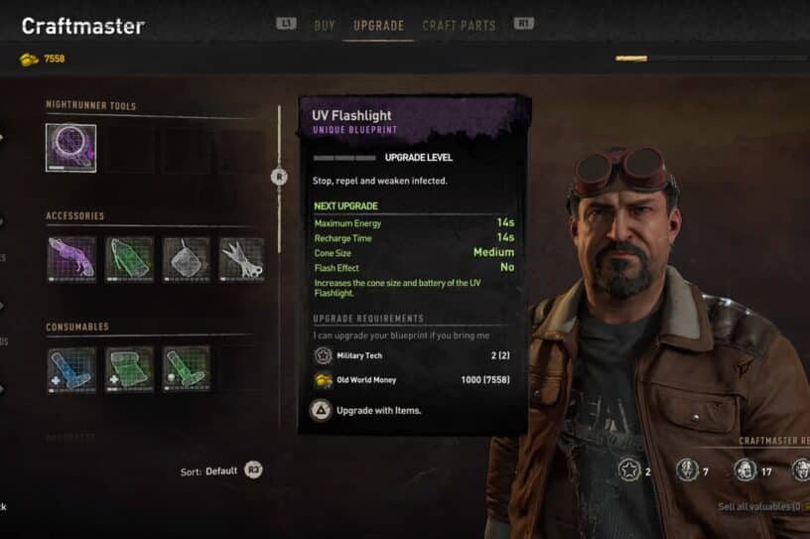The image size is (810, 539).
Task: Select the green accessory blueprint icon
Action: coord(129,259)
